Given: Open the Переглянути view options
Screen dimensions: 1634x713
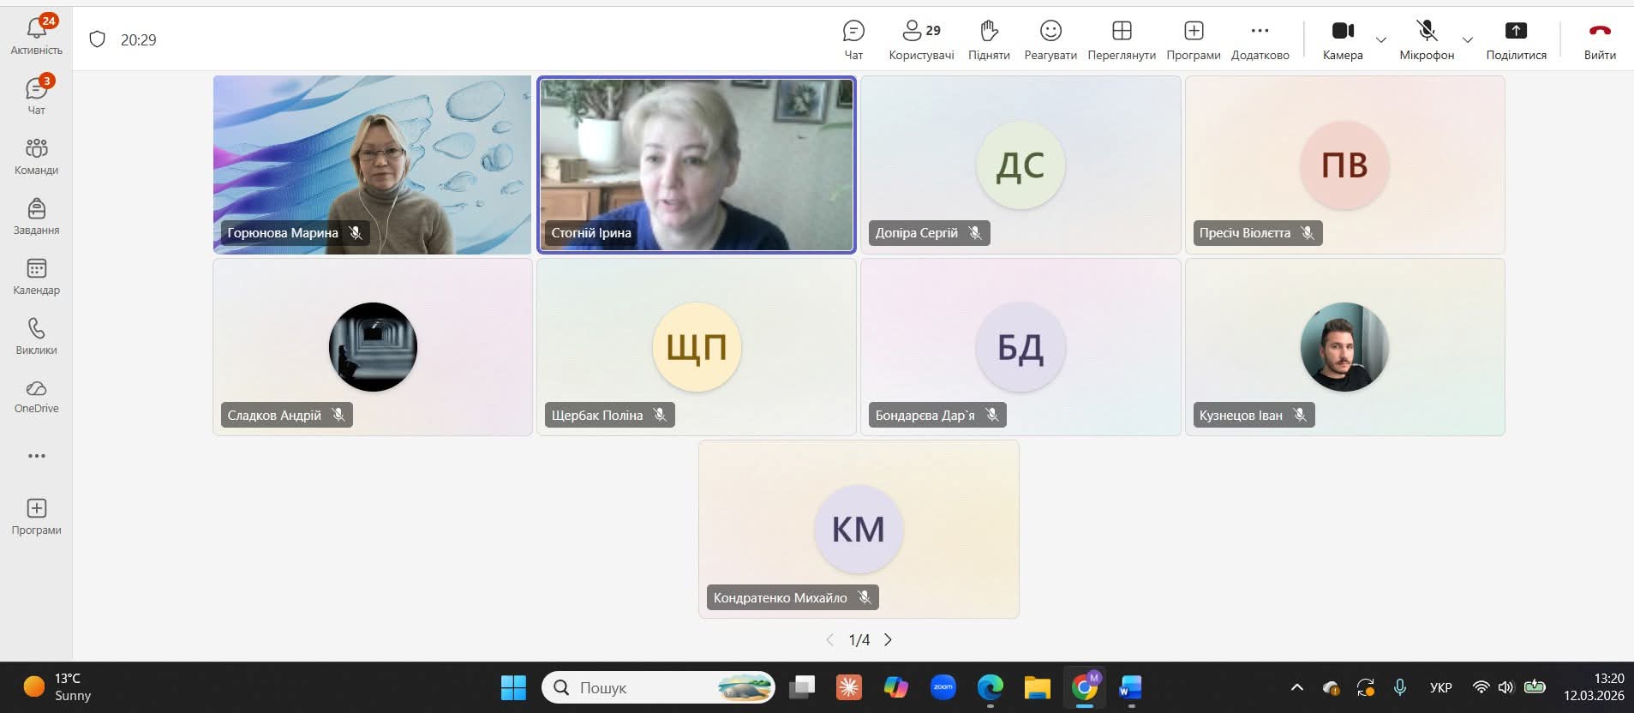Looking at the screenshot, I should [1122, 39].
